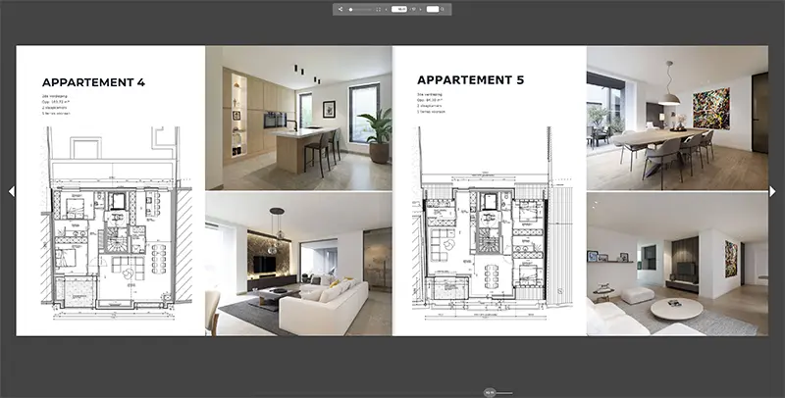Click the Appartement 4 details text block
This screenshot has height=398, width=785.
click(x=56, y=105)
